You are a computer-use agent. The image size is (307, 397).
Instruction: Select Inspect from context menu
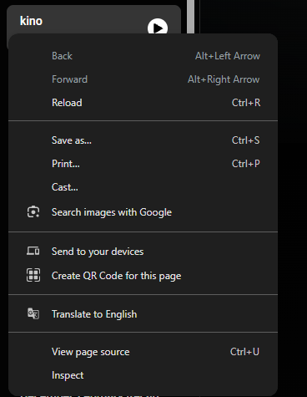(x=143, y=375)
